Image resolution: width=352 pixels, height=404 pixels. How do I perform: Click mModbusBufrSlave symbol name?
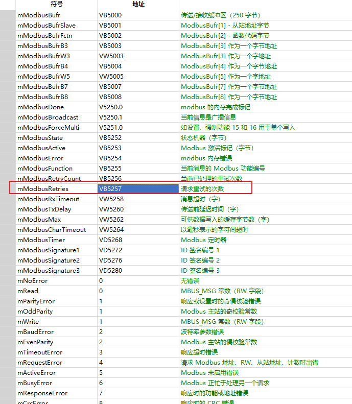(x=46, y=26)
